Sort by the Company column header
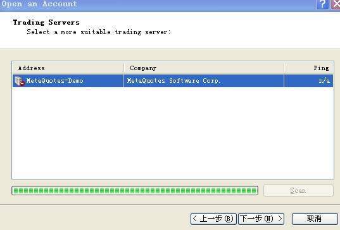The image size is (340, 230). (x=204, y=68)
